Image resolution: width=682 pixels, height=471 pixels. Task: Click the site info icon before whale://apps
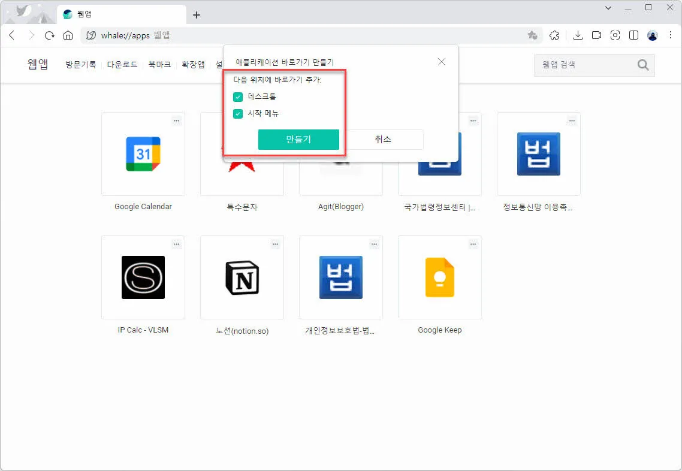click(91, 35)
